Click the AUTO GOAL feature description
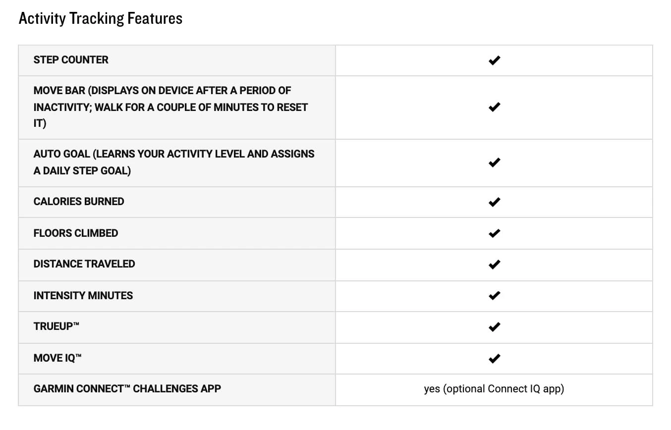This screenshot has width=671, height=430. [x=174, y=162]
